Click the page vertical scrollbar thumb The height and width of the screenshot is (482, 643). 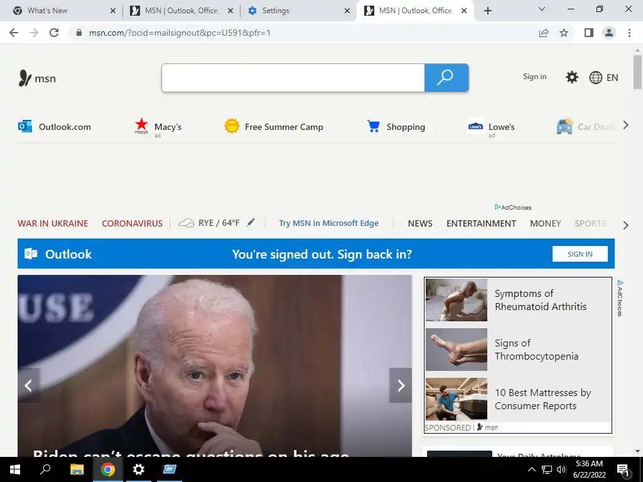[637, 72]
